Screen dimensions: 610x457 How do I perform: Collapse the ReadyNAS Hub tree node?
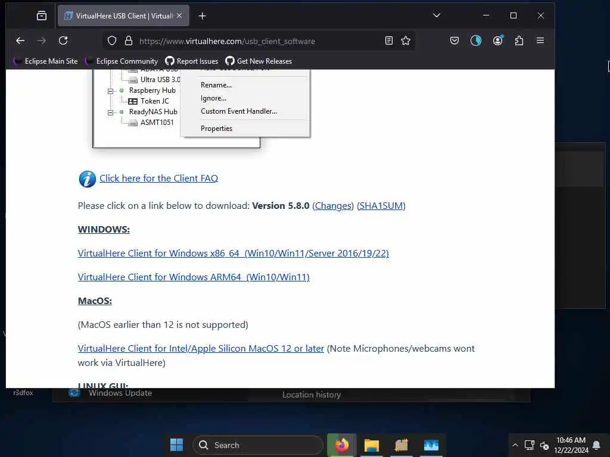point(110,112)
